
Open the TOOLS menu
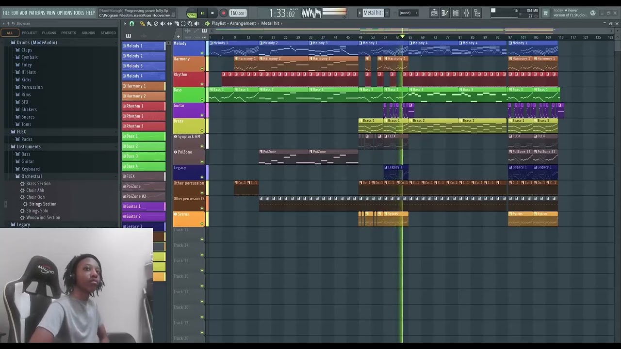click(79, 13)
